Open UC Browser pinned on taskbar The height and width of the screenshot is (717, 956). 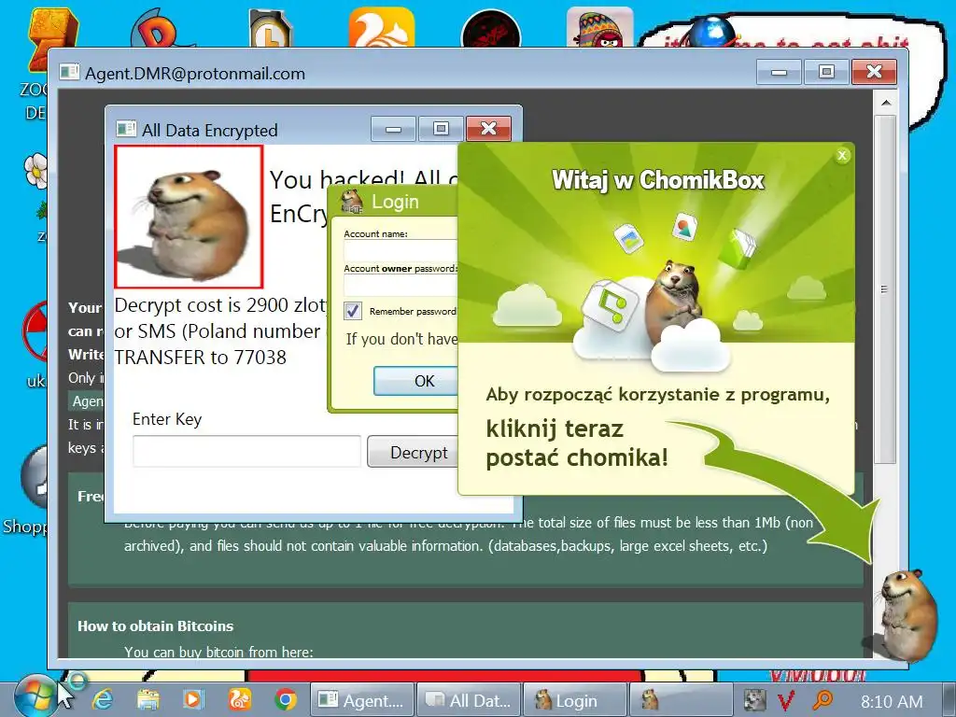point(240,699)
